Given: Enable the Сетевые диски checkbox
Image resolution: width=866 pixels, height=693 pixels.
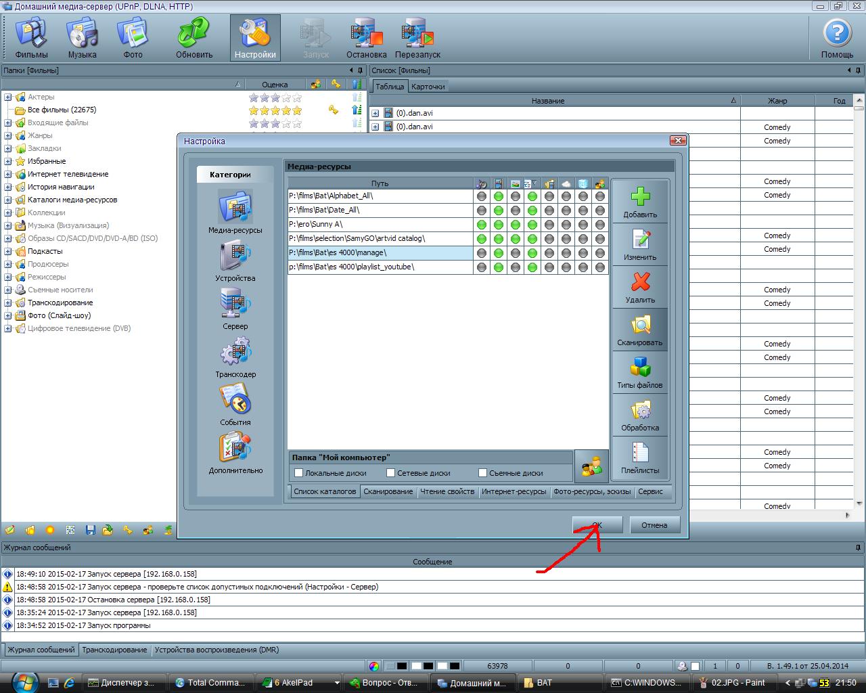Looking at the screenshot, I should 390,473.
